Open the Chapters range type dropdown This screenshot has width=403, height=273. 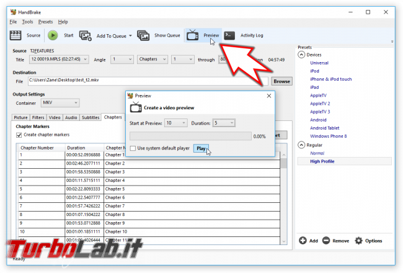coord(153,60)
